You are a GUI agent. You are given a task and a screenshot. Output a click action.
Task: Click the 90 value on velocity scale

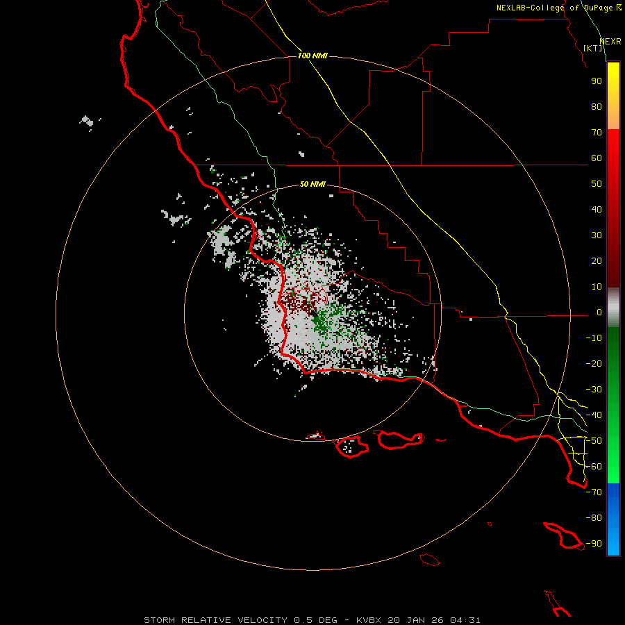point(597,81)
